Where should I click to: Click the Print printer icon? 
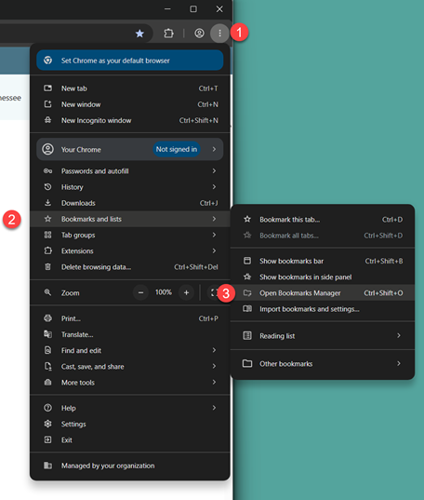[47, 318]
